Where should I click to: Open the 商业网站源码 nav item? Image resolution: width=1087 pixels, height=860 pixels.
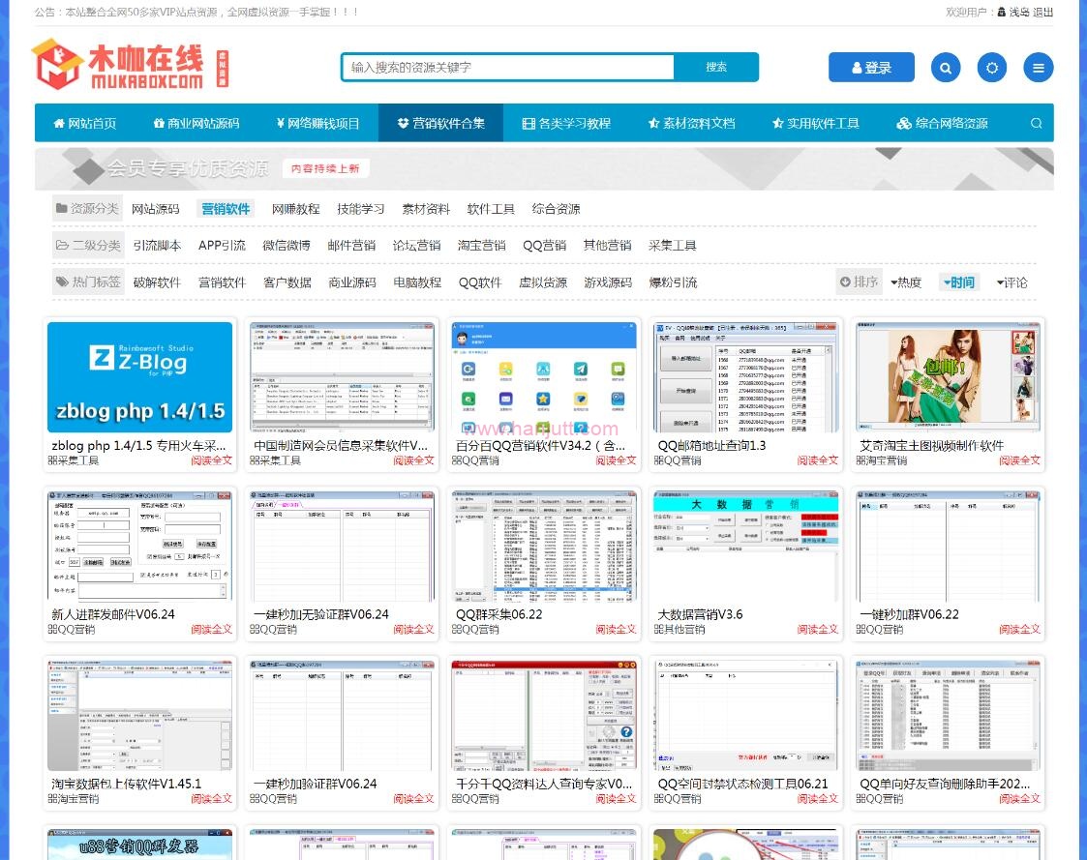(x=196, y=124)
